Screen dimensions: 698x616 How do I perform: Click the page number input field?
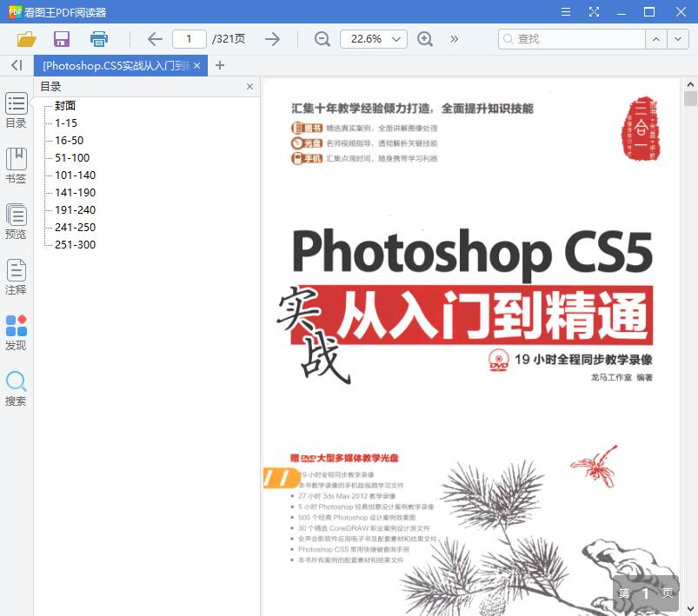point(189,39)
